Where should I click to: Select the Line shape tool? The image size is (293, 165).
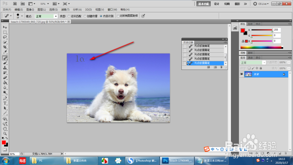pyautogui.click(x=5, y=113)
